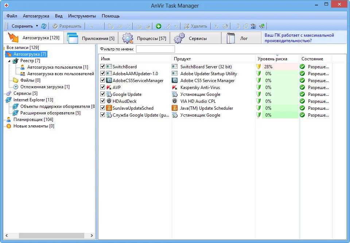
Task: Click the speaker icon beside HDAudDeck
Action: [x=109, y=101]
